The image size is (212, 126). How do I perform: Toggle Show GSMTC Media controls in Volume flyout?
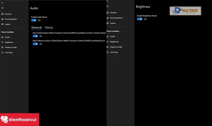(x=35, y=36)
